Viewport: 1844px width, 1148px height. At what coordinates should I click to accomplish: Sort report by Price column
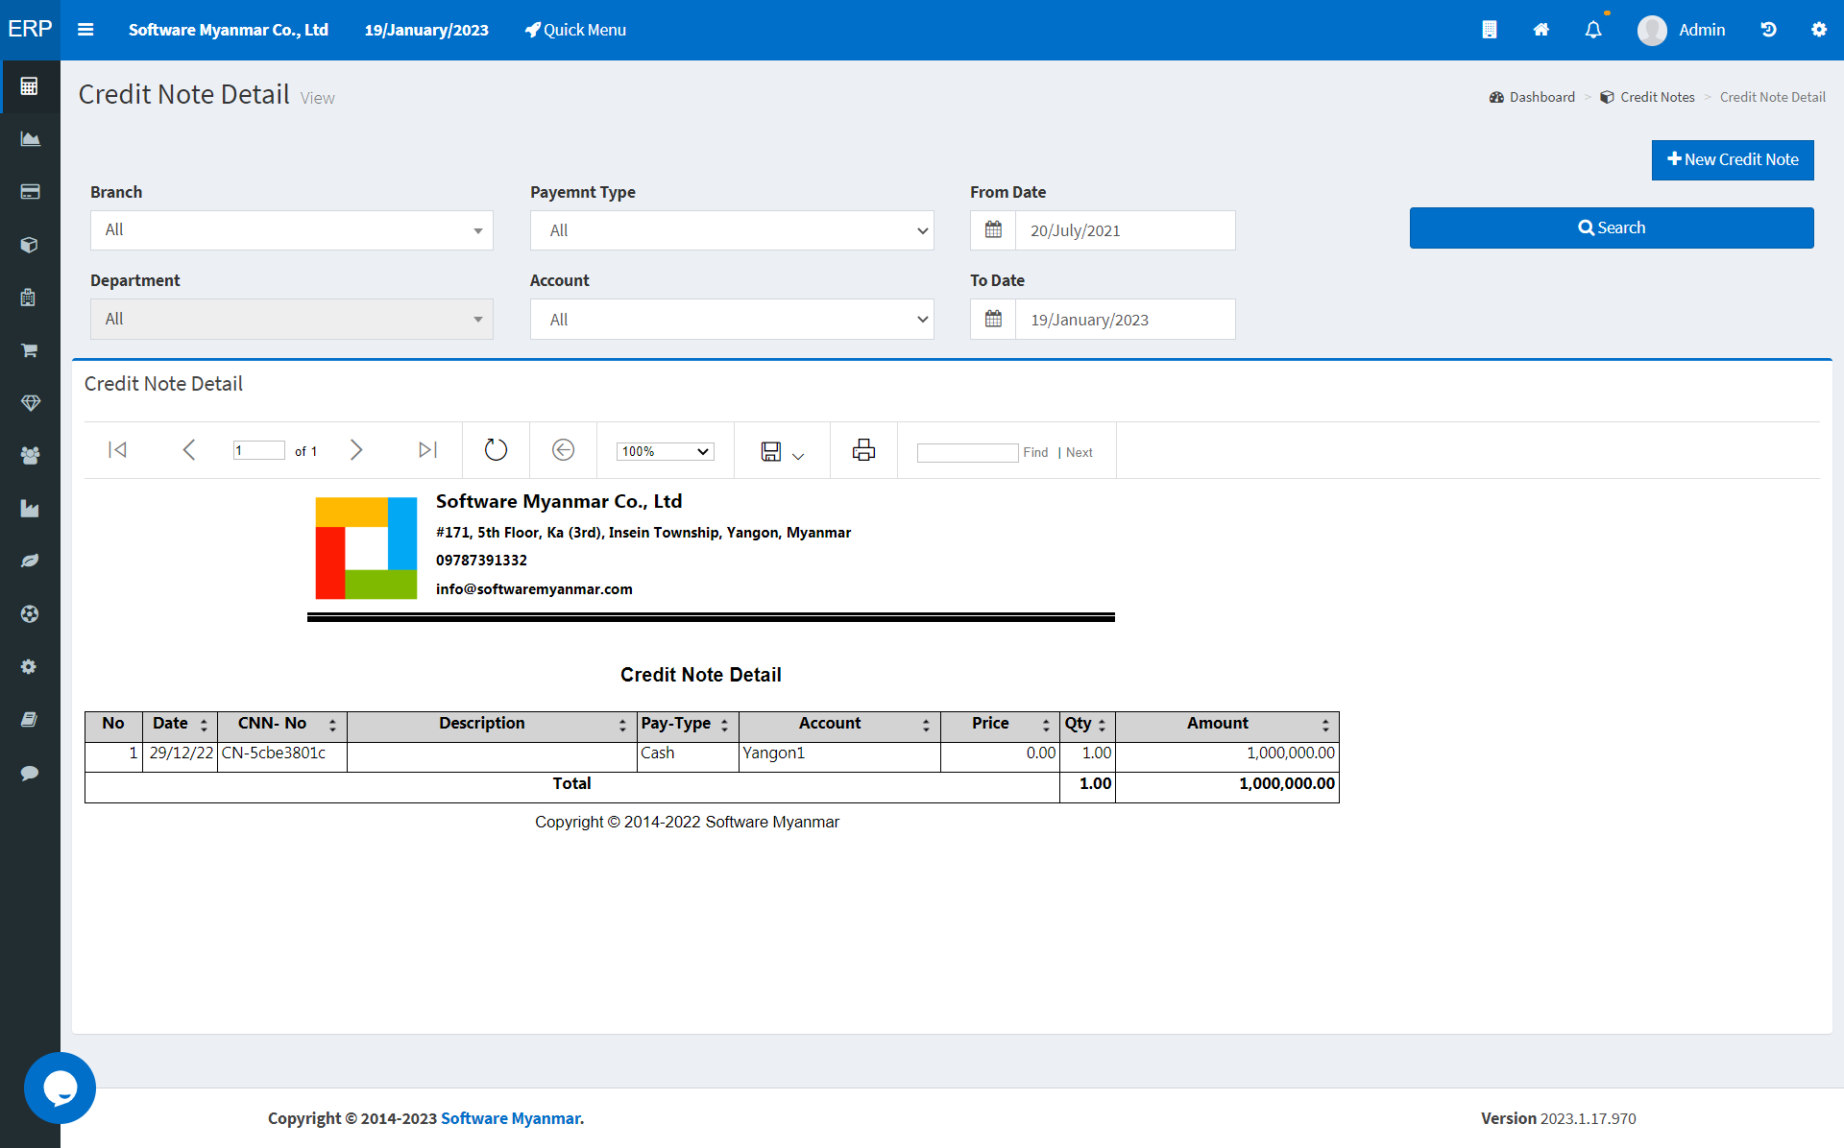pos(1046,725)
